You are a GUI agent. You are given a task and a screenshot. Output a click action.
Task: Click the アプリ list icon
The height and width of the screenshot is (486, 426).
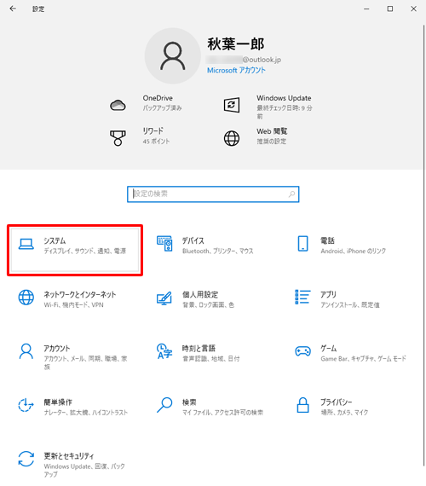[302, 297]
